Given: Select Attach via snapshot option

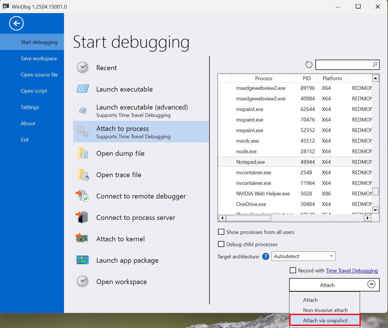Looking at the screenshot, I should click(325, 321).
